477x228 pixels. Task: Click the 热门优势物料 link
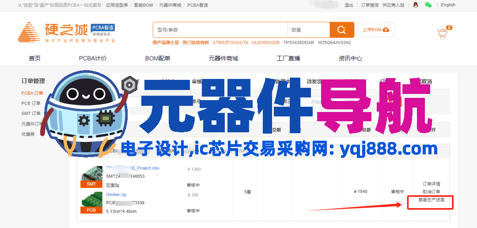196,42
